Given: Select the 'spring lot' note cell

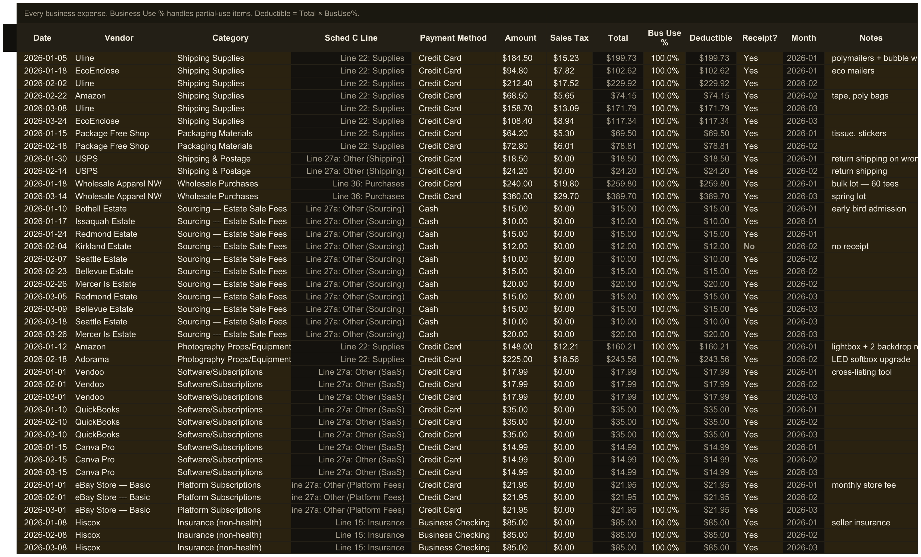Looking at the screenshot, I should pyautogui.click(x=871, y=196).
